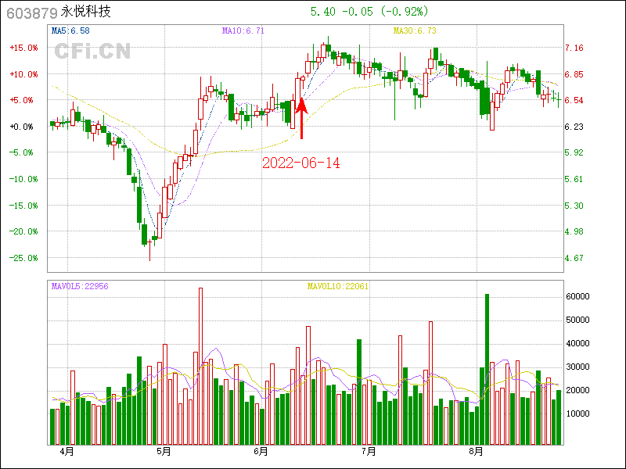This screenshot has width=626, height=469.
Task: Click the 50000 volume axis label
Action: tap(577, 320)
